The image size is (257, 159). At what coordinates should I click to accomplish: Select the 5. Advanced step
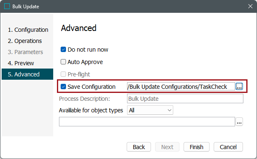pyautogui.click(x=27, y=74)
